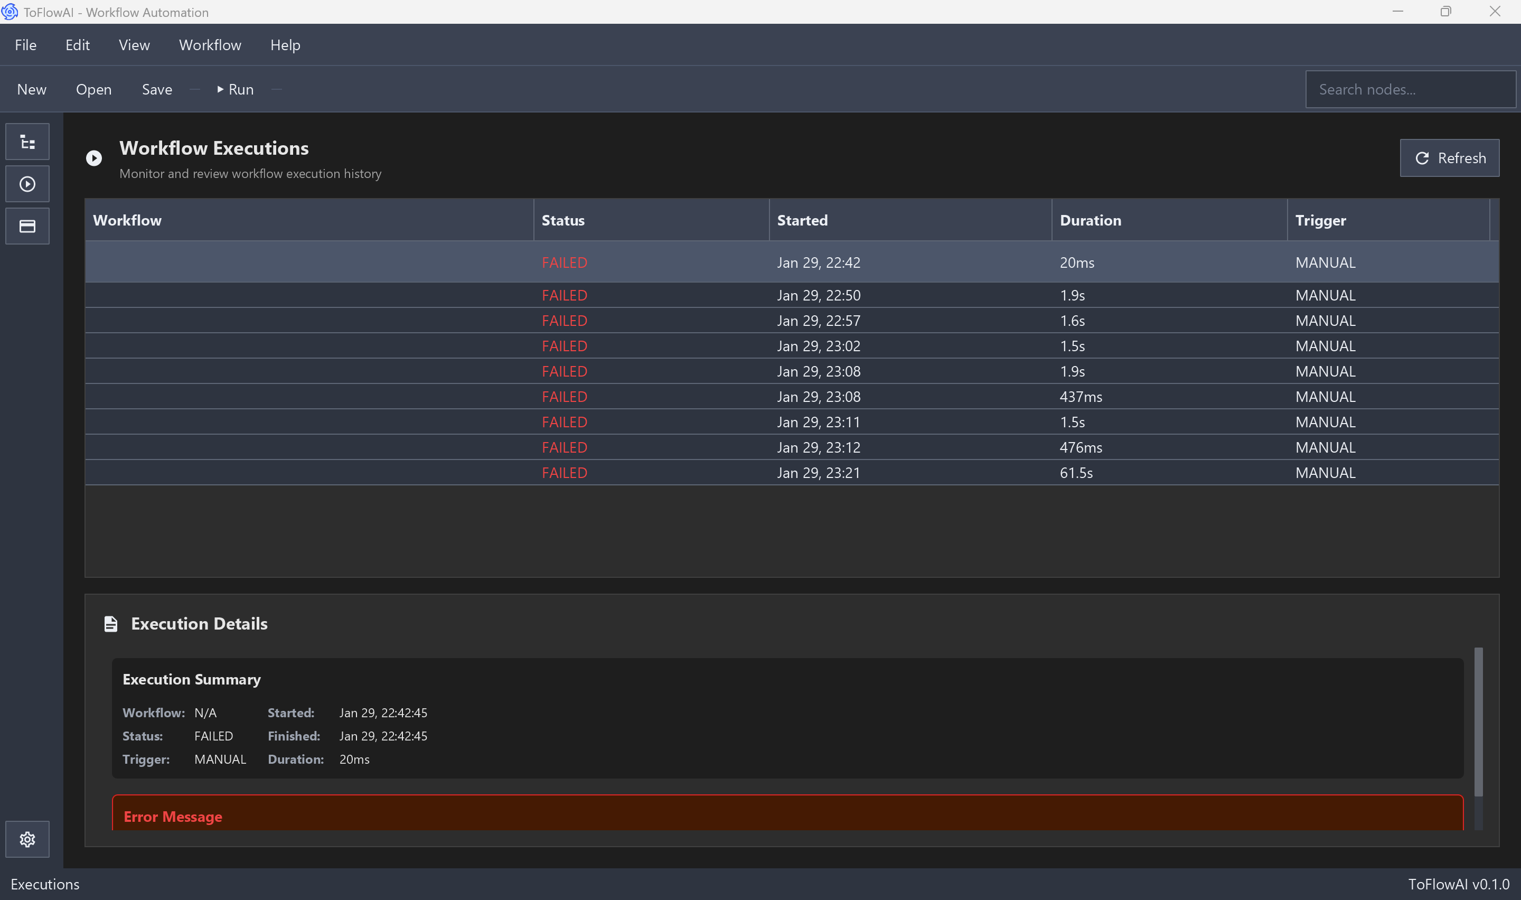
Task: Click the Execution Details document icon
Action: tap(110, 624)
